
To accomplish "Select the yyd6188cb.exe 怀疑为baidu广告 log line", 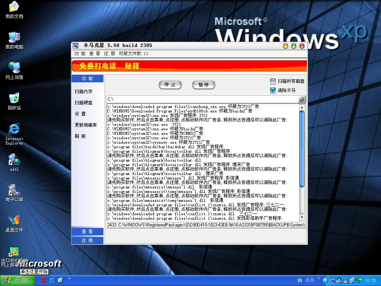I will point(180,111).
